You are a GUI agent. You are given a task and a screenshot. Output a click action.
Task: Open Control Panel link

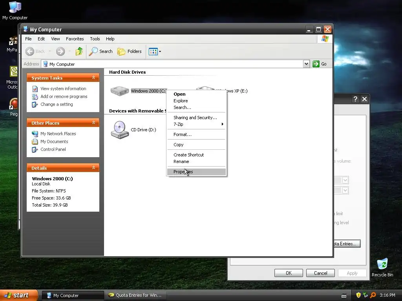point(53,149)
